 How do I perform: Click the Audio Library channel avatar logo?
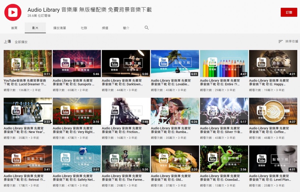coord(13,12)
